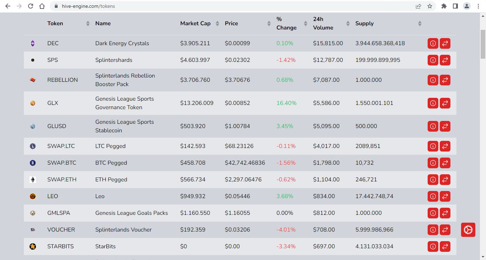The height and width of the screenshot is (260, 486).
Task: Open info for the LEO token
Action: (433, 196)
